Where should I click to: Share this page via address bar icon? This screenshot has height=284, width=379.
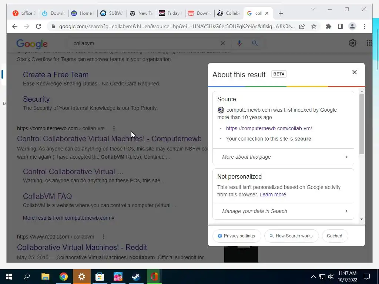point(302,26)
